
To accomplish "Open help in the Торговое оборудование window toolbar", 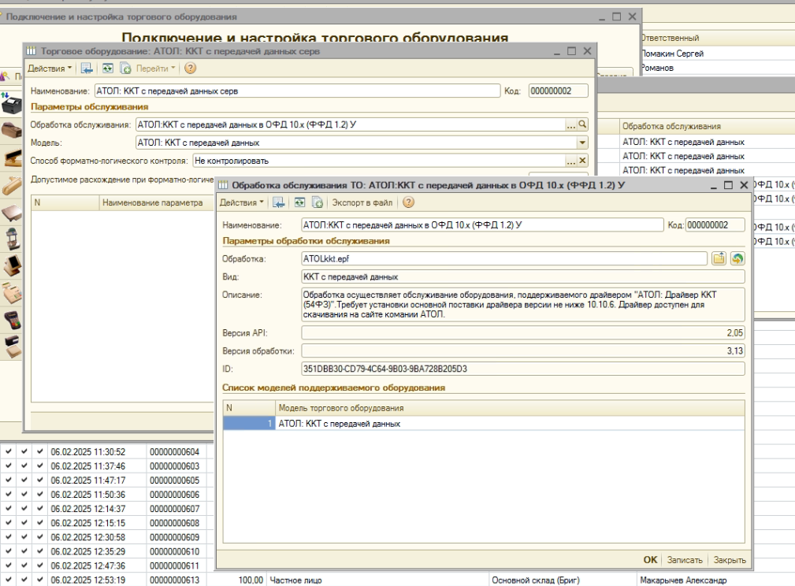I will click(190, 69).
